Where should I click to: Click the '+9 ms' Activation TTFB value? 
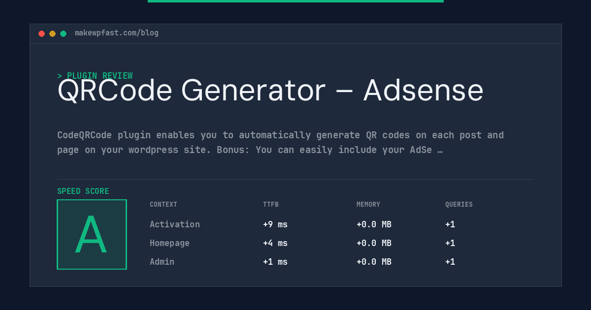coord(275,224)
